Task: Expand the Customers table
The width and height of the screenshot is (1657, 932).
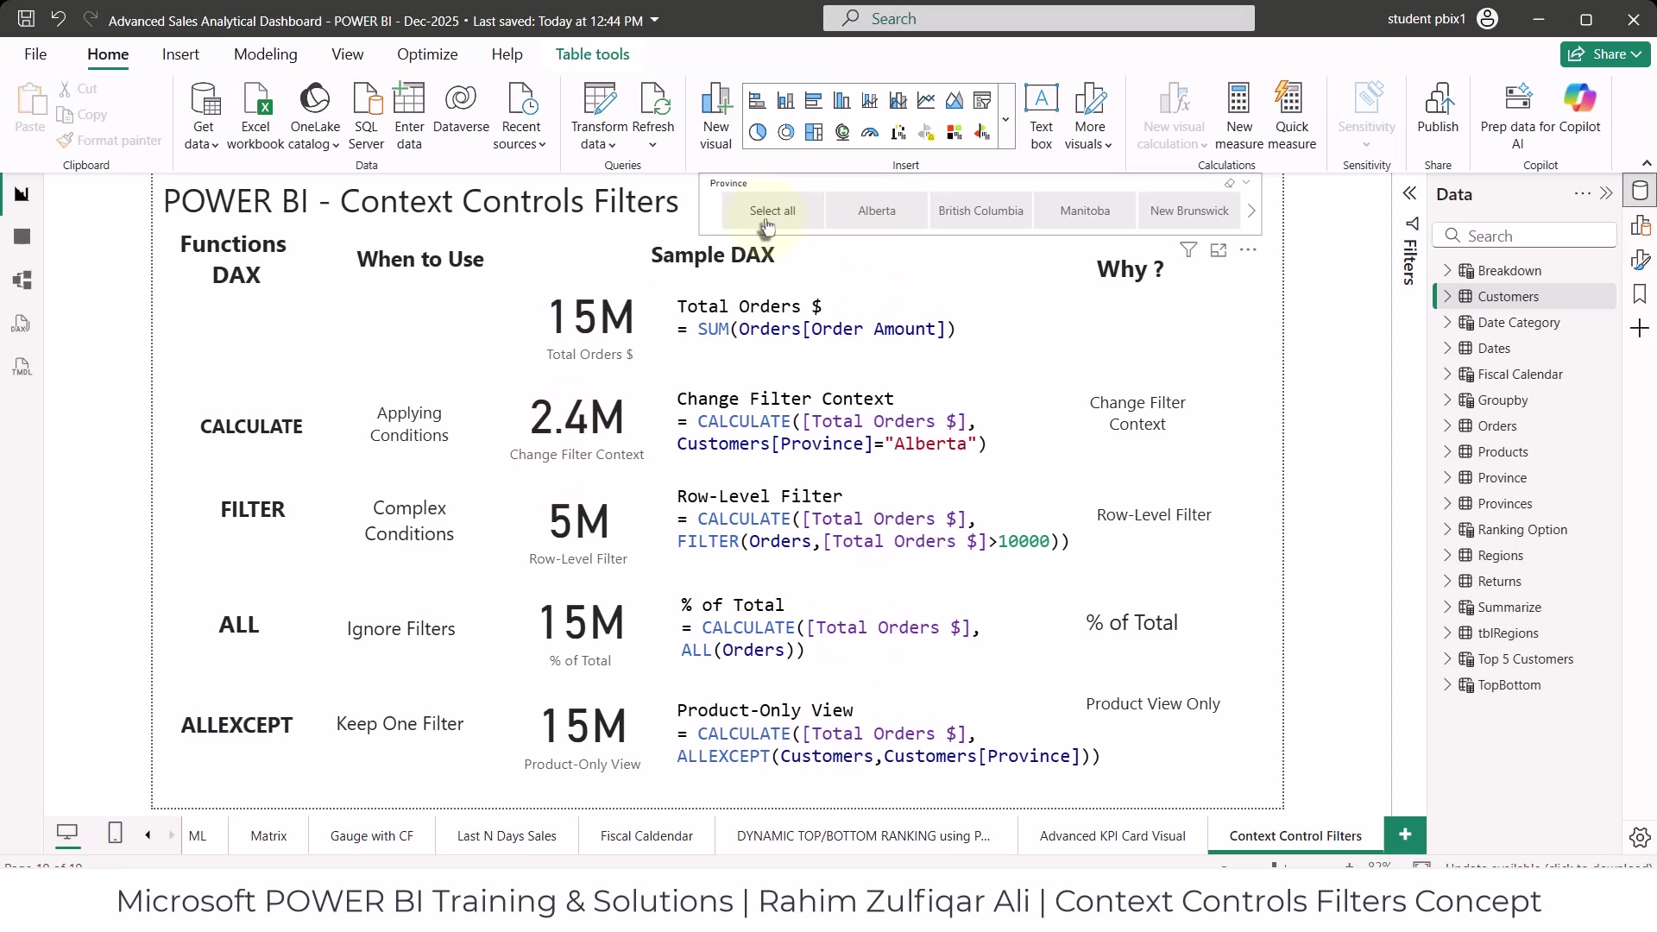Action: [1447, 296]
